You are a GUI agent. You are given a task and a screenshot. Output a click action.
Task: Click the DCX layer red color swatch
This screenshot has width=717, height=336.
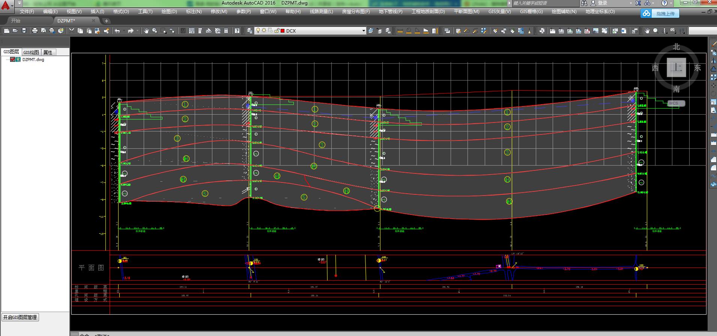click(282, 31)
